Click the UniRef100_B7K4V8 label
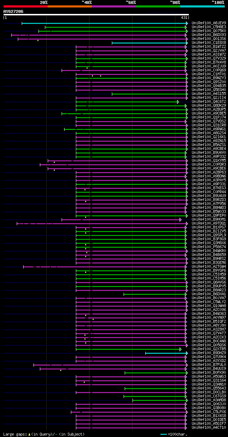This screenshot has height=437, width=228. (209, 62)
